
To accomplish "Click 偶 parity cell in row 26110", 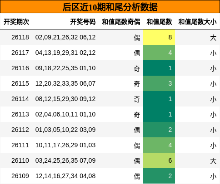I will [x=137, y=161].
